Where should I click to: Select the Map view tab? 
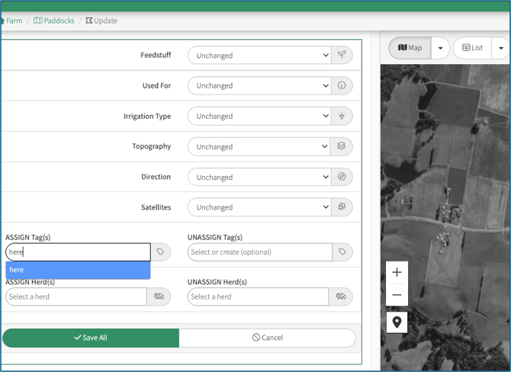click(x=410, y=48)
